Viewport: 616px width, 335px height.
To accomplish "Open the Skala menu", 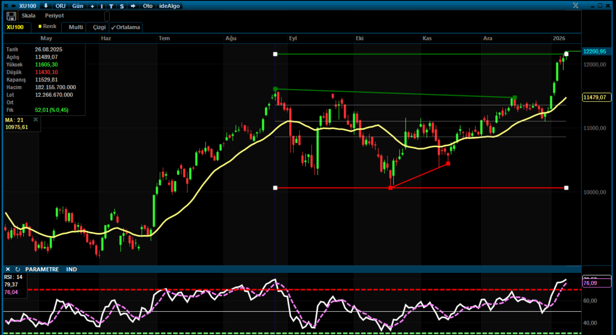I will 28,15.
